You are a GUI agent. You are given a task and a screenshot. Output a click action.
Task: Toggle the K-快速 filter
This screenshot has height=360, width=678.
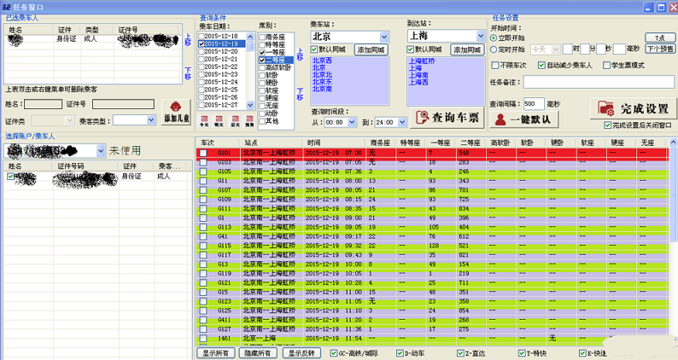(x=582, y=353)
